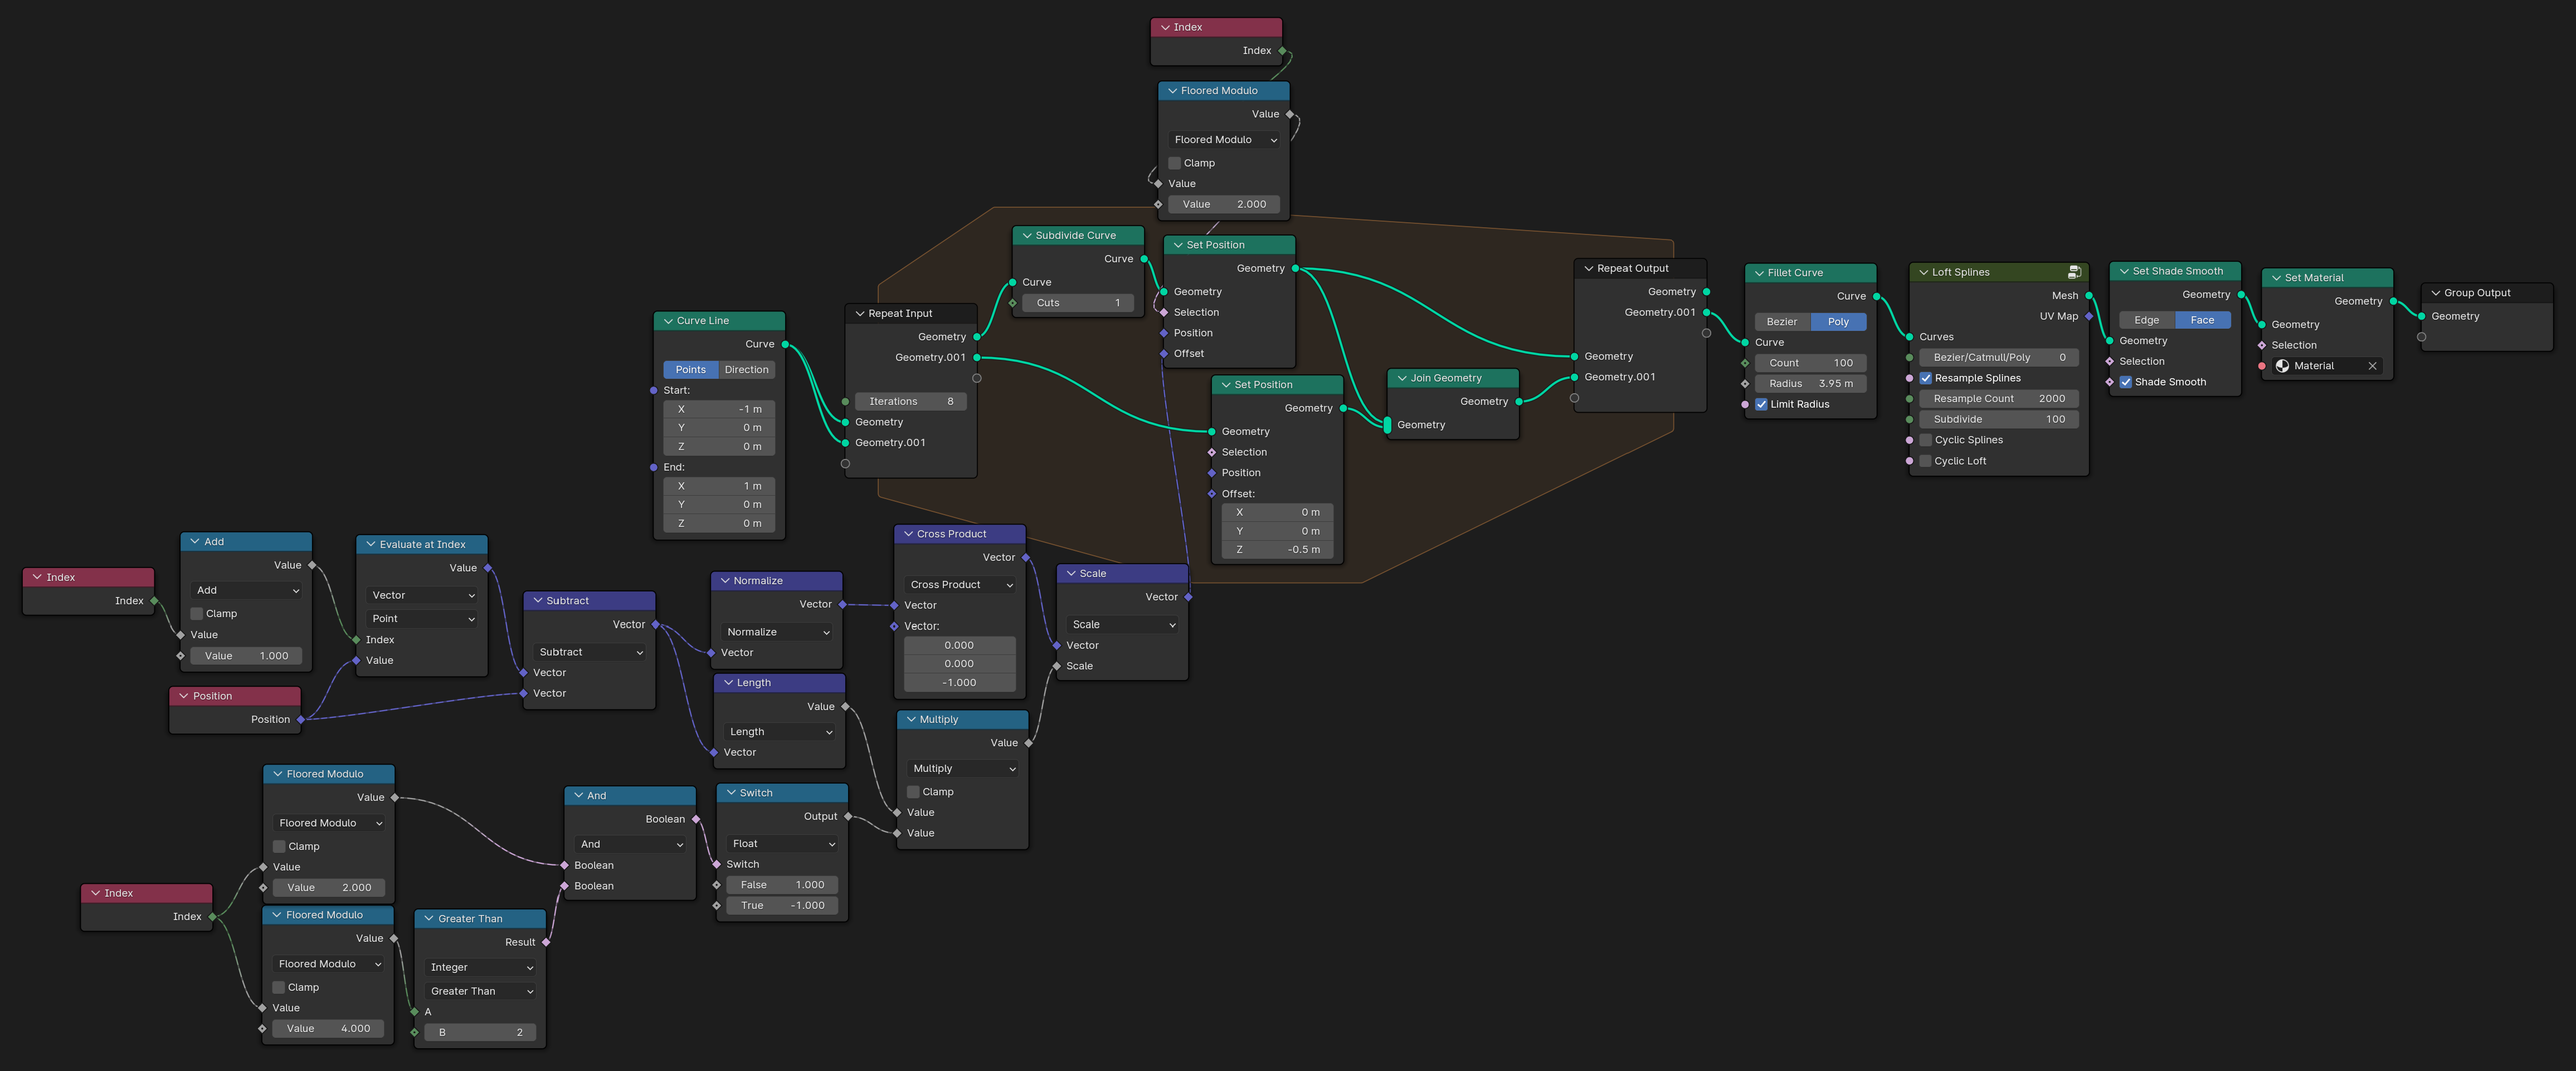Switch Fillet Curve mode to Bezier
Screen dimensions: 2576x1071
1782,322
